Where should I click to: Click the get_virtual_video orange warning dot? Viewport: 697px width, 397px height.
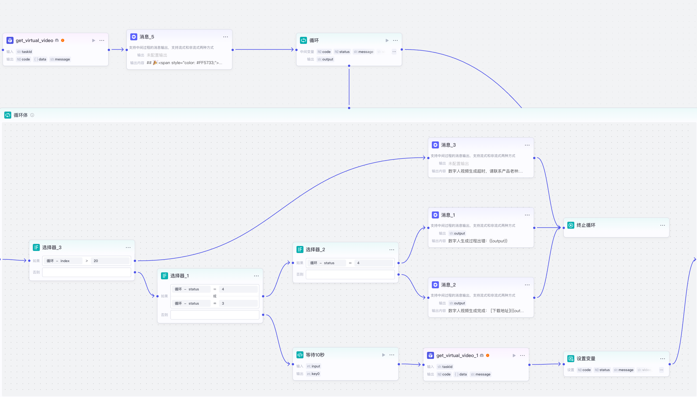pos(63,40)
